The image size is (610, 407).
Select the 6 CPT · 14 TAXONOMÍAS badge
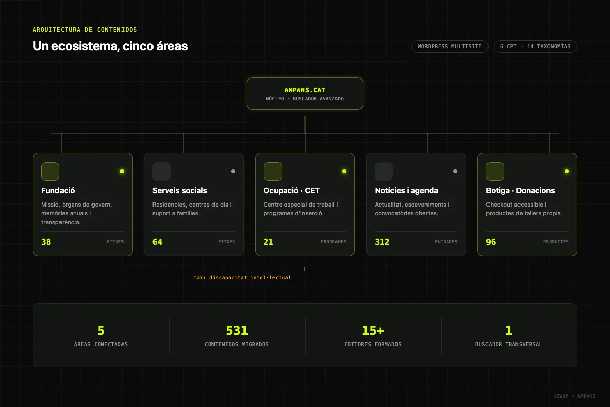pyautogui.click(x=535, y=47)
